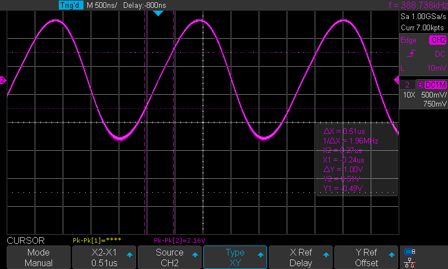Screen dimensions: 448x269
Task: Click the CURSOR menu title
Action: [26, 240]
